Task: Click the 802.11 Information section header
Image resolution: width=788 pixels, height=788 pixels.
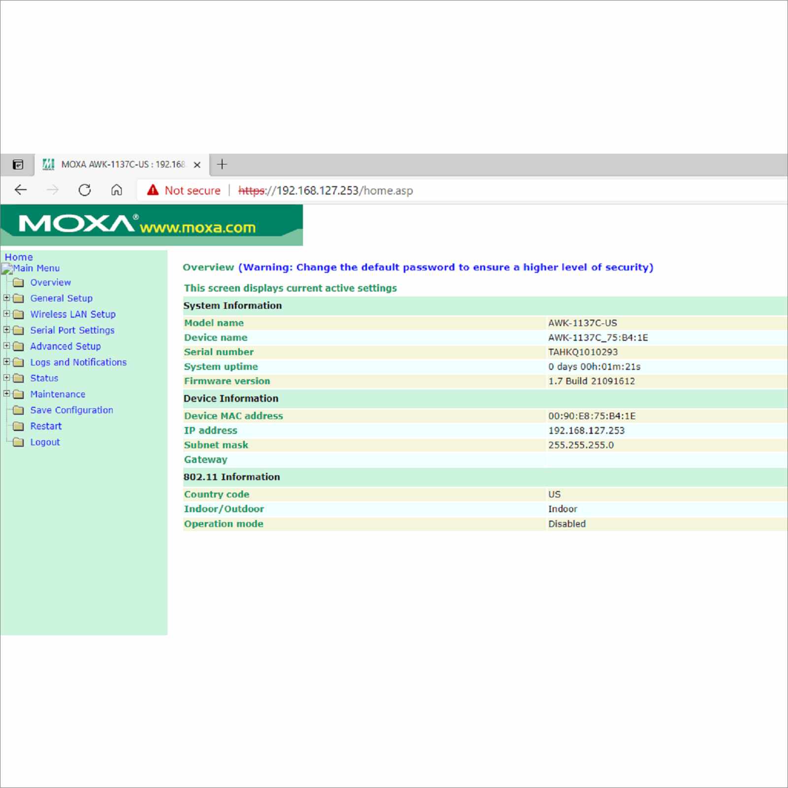Action: click(231, 477)
